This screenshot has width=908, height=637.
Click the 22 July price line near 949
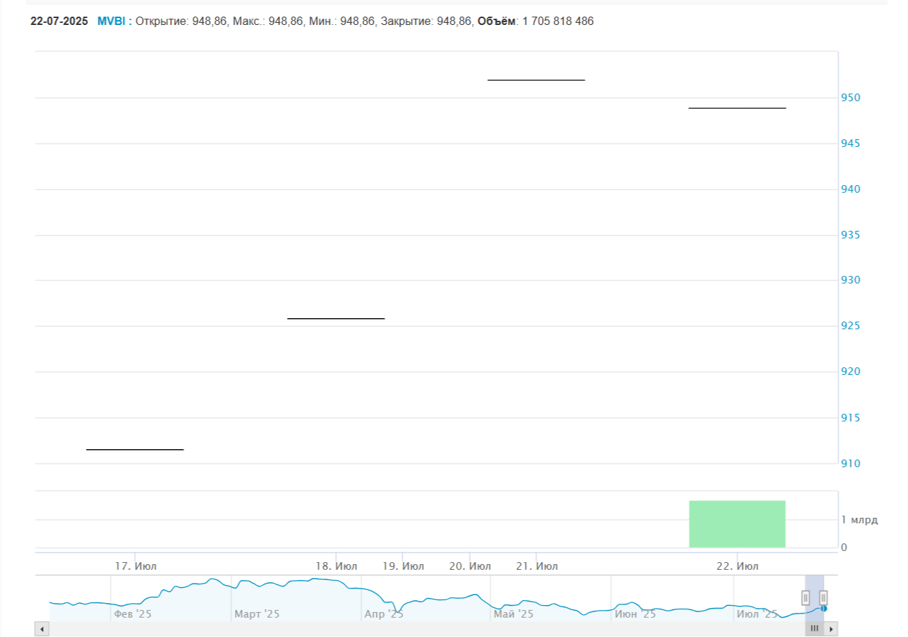pyautogui.click(x=737, y=108)
